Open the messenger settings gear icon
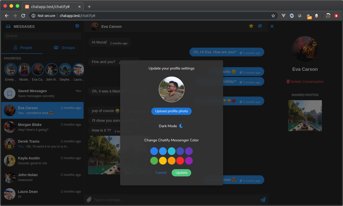 [x=77, y=26]
